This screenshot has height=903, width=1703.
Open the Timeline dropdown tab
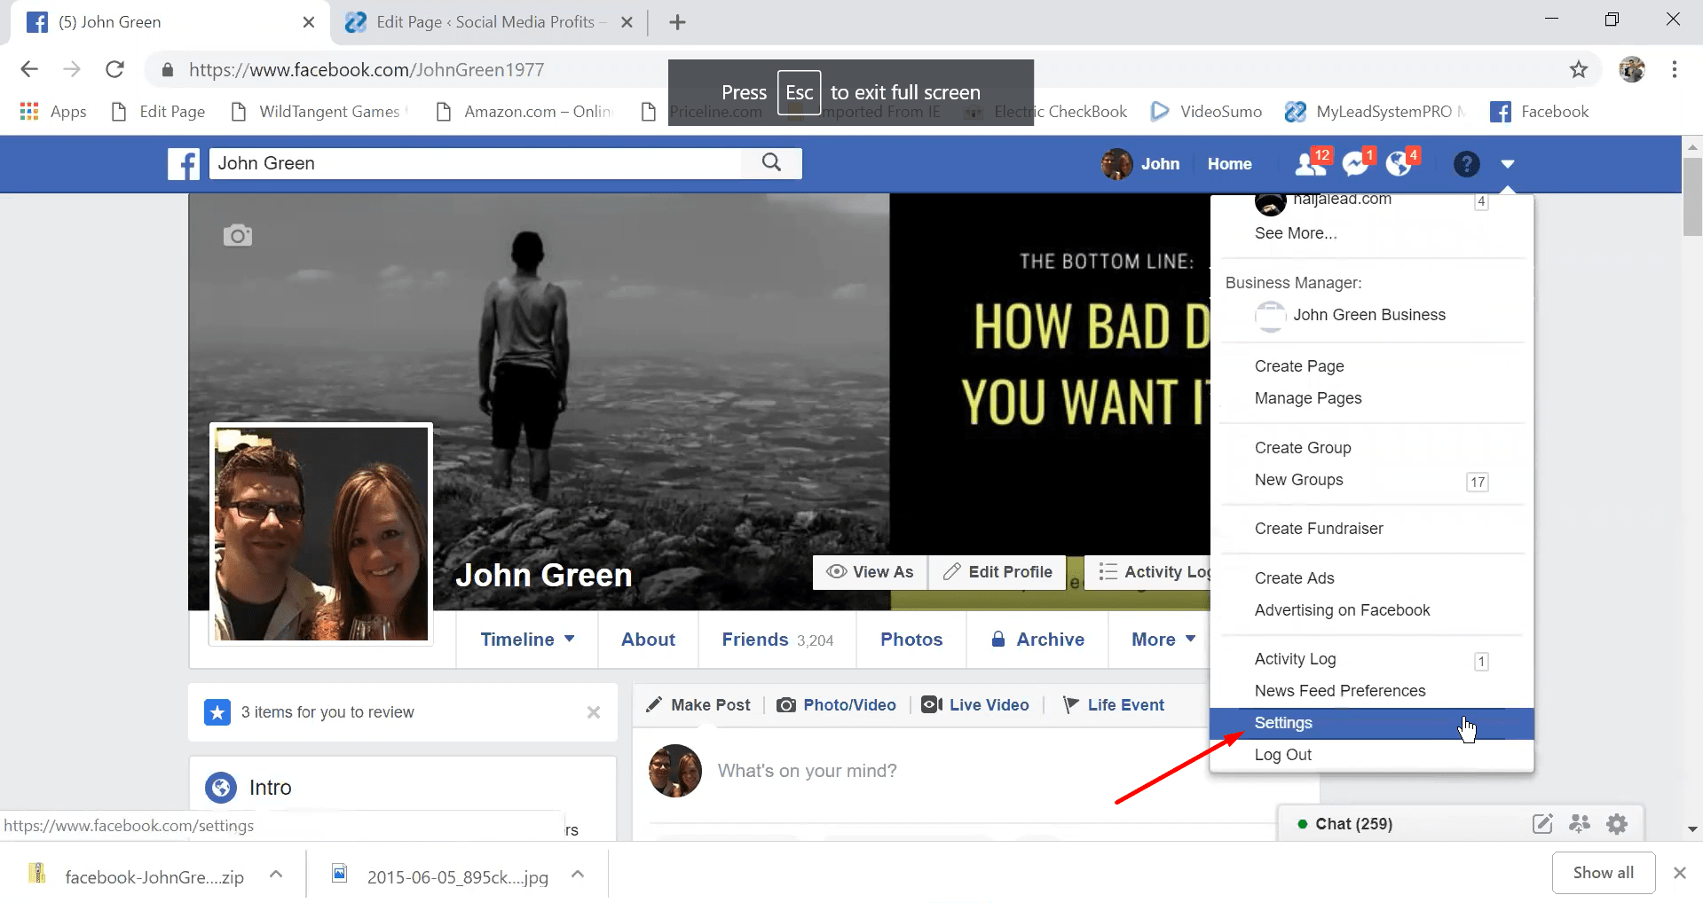[527, 640]
